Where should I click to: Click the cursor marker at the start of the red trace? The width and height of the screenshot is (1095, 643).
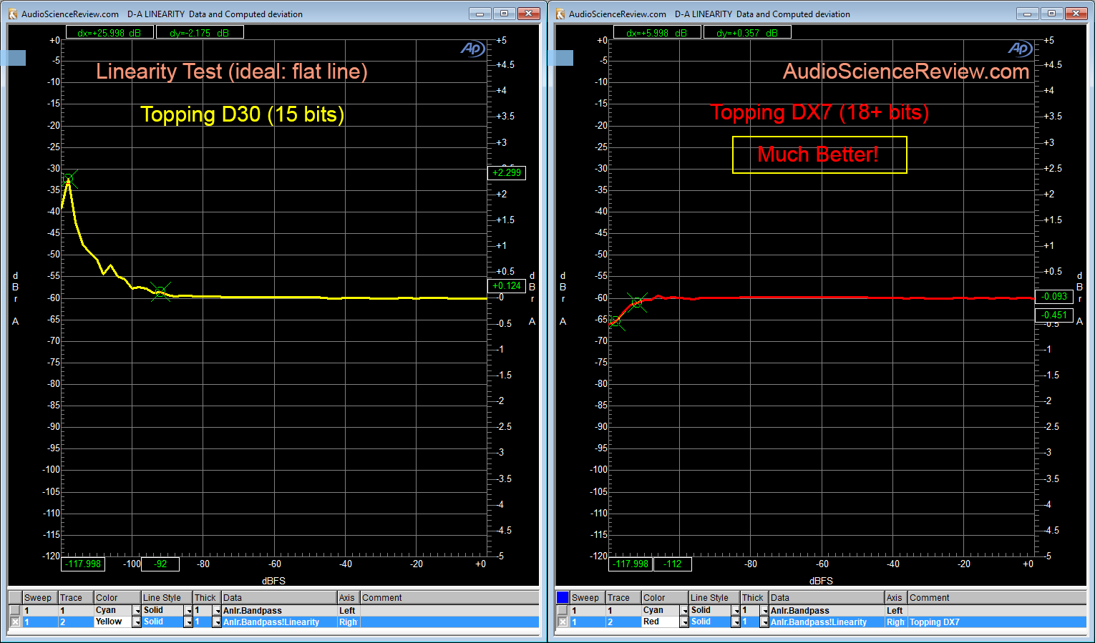615,321
